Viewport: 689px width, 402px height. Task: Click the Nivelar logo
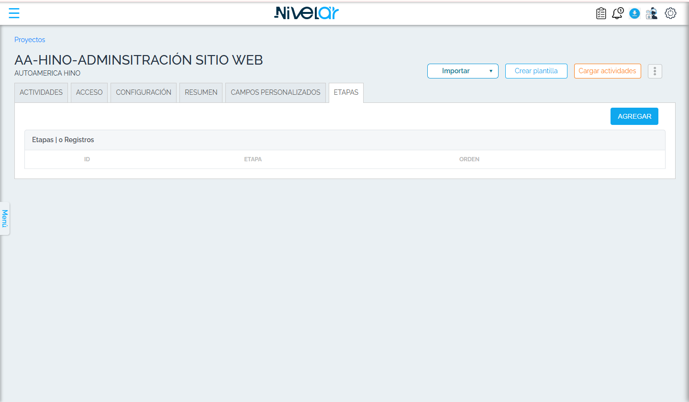click(x=307, y=13)
